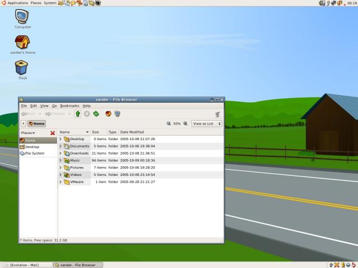Expand the Downloads folder tree row
Viewport: 358px width, 268px height.
click(60, 154)
